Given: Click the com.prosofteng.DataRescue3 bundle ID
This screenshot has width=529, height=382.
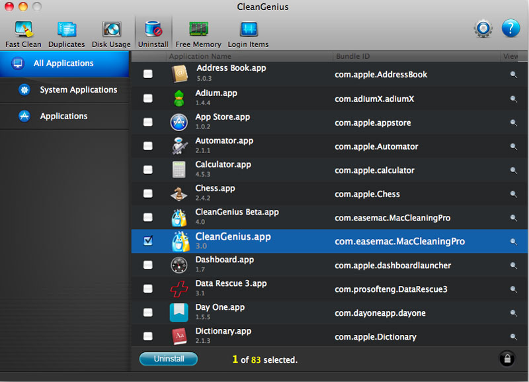Looking at the screenshot, I should tap(391, 289).
